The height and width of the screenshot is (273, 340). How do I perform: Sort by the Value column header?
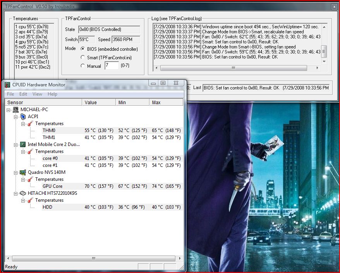99,102
